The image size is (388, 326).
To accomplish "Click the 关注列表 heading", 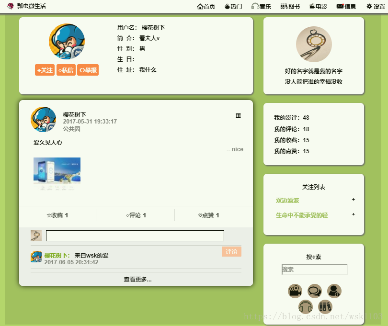I will coord(314,187).
